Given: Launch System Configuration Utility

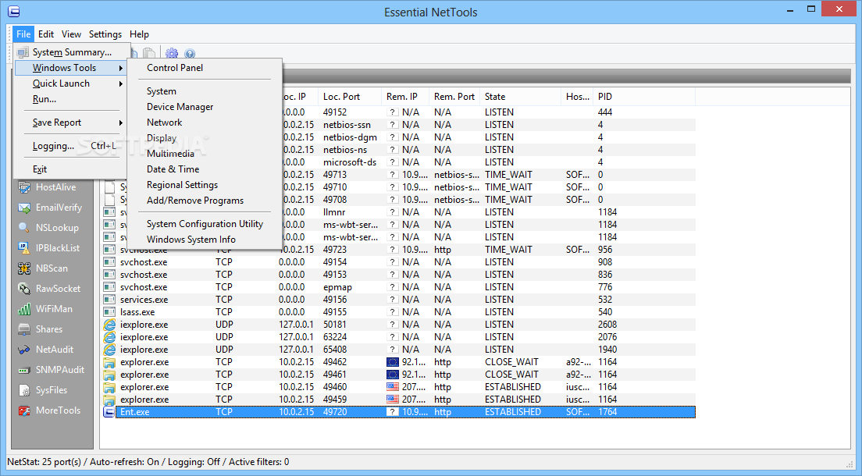Looking at the screenshot, I should 205,224.
